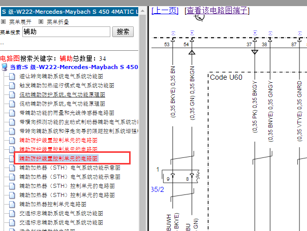The image size is (307, 231).
Task: Click the 电路图搜索关键字 result count line
Action: point(53,58)
